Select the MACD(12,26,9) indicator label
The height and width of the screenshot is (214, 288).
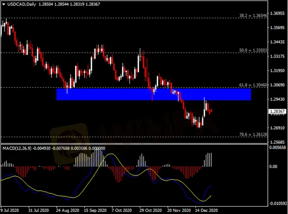tap(17, 148)
